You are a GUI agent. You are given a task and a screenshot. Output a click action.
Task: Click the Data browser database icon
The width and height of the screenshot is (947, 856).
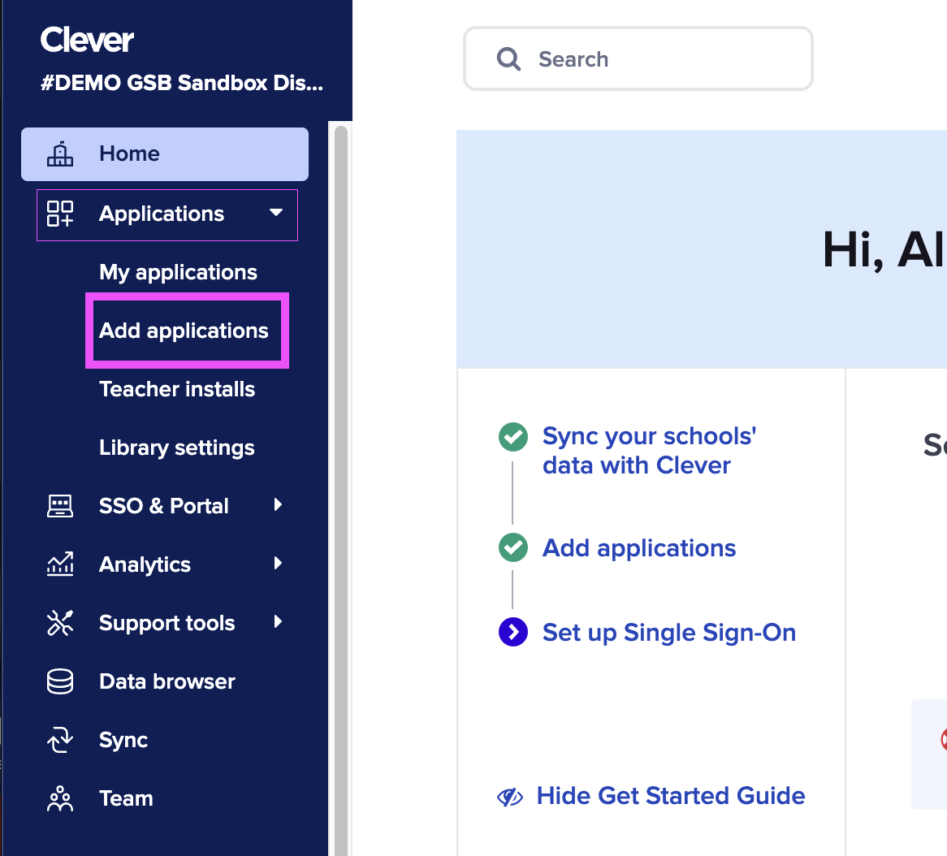(60, 681)
